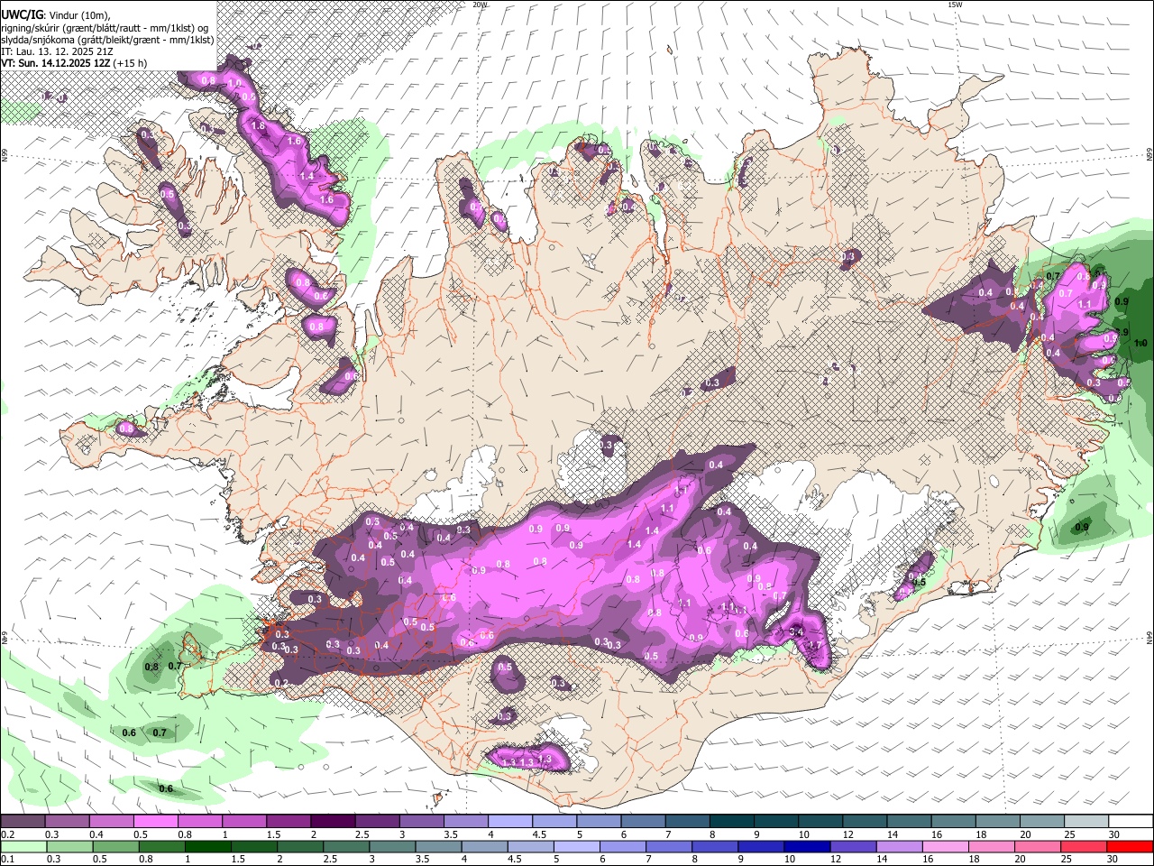This screenshot has width=1154, height=866.
Task: Click the 15W longitude label
Action: [955, 5]
